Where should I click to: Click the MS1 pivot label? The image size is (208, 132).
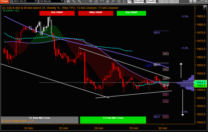pos(149,66)
